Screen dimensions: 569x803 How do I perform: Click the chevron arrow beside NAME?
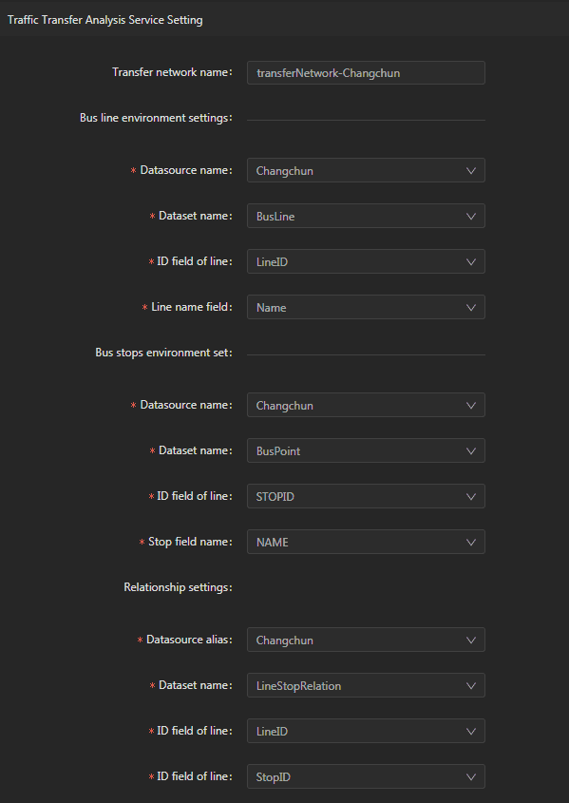[471, 543]
